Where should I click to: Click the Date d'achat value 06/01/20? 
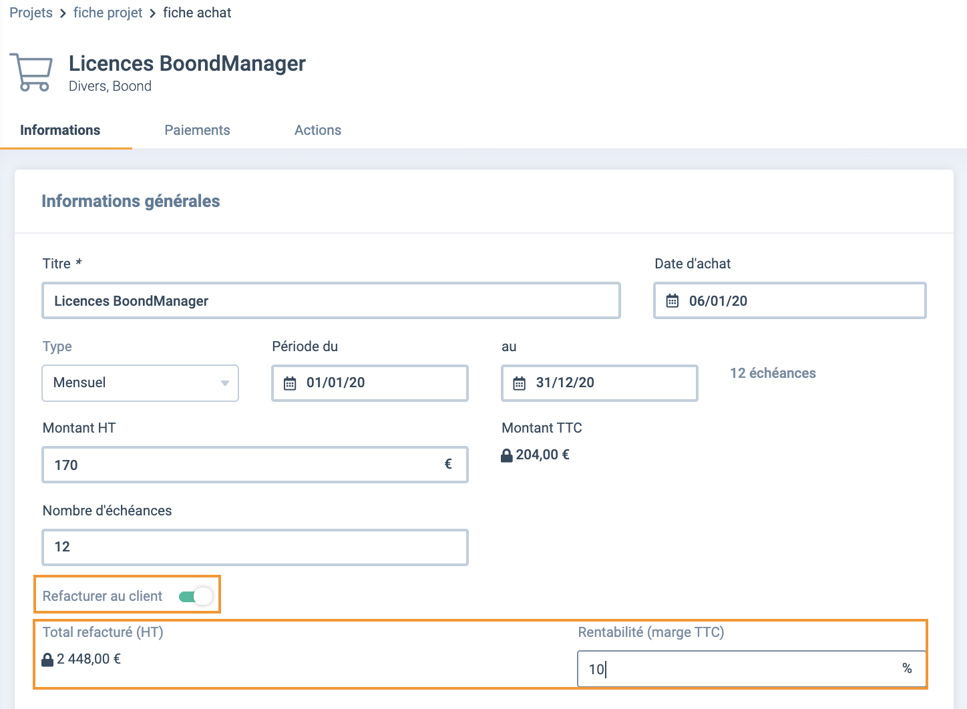[x=718, y=301]
